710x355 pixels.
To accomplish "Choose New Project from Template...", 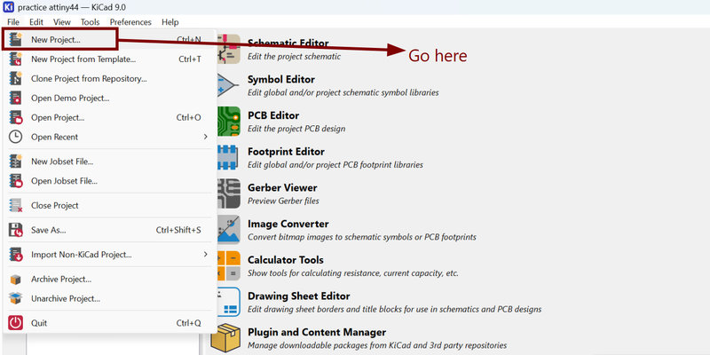I will coord(107,59).
